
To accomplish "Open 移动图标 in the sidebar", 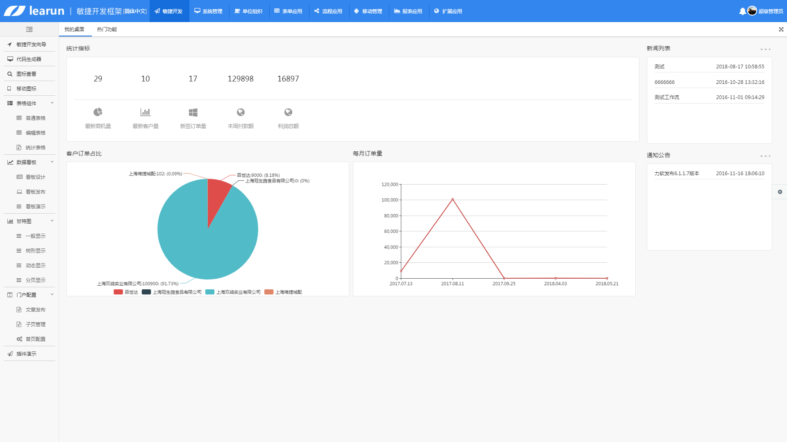I will point(30,88).
